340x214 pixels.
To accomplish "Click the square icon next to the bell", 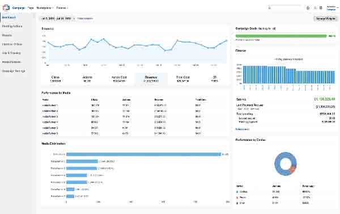I will pyautogui.click(x=321, y=8).
